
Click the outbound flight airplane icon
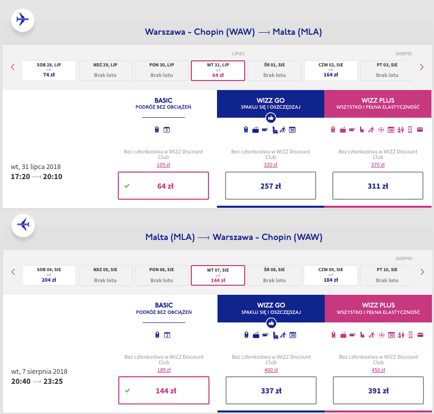[23, 20]
